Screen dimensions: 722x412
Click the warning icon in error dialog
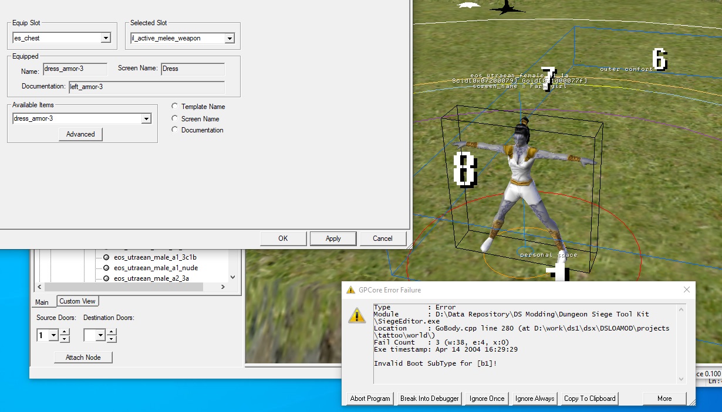click(x=357, y=315)
